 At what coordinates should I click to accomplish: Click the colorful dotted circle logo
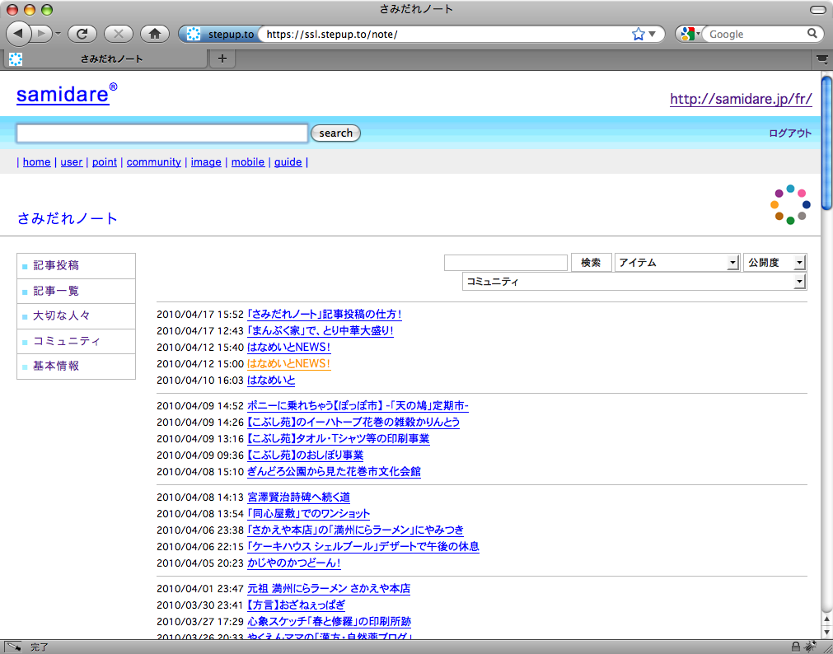tap(790, 204)
